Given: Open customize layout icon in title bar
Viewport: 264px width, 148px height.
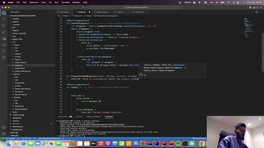Looking at the screenshot, I should click(261, 7).
